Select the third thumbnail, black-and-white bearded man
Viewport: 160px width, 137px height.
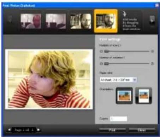[x=81, y=21]
